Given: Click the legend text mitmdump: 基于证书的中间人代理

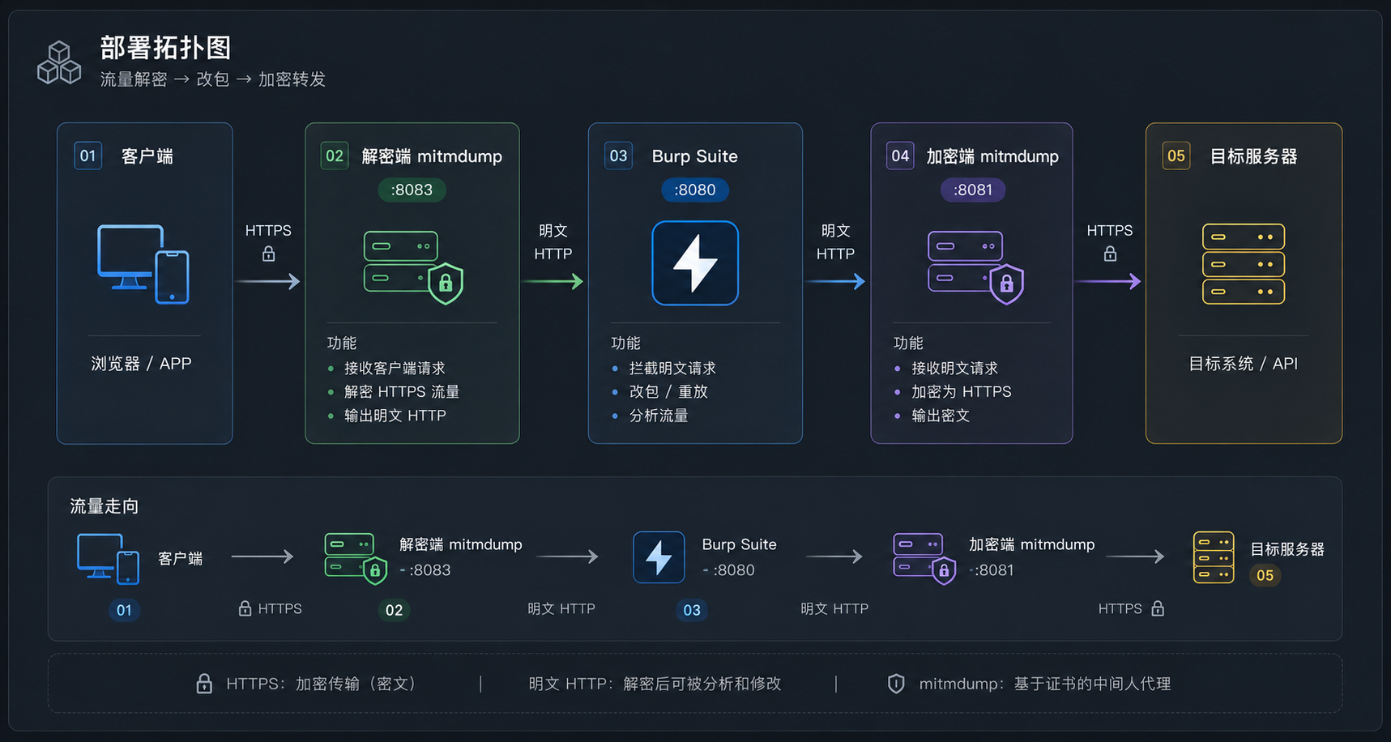Looking at the screenshot, I should (x=1045, y=684).
